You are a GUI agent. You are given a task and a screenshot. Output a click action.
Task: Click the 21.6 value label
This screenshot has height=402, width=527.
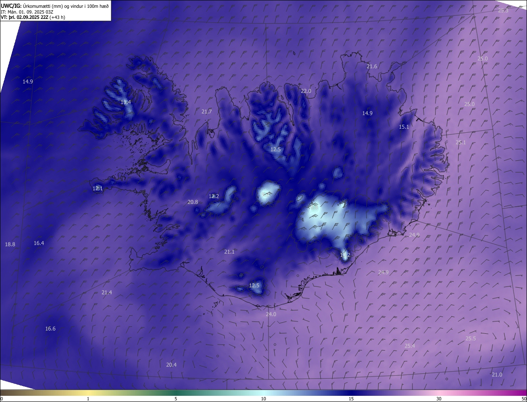(372, 66)
